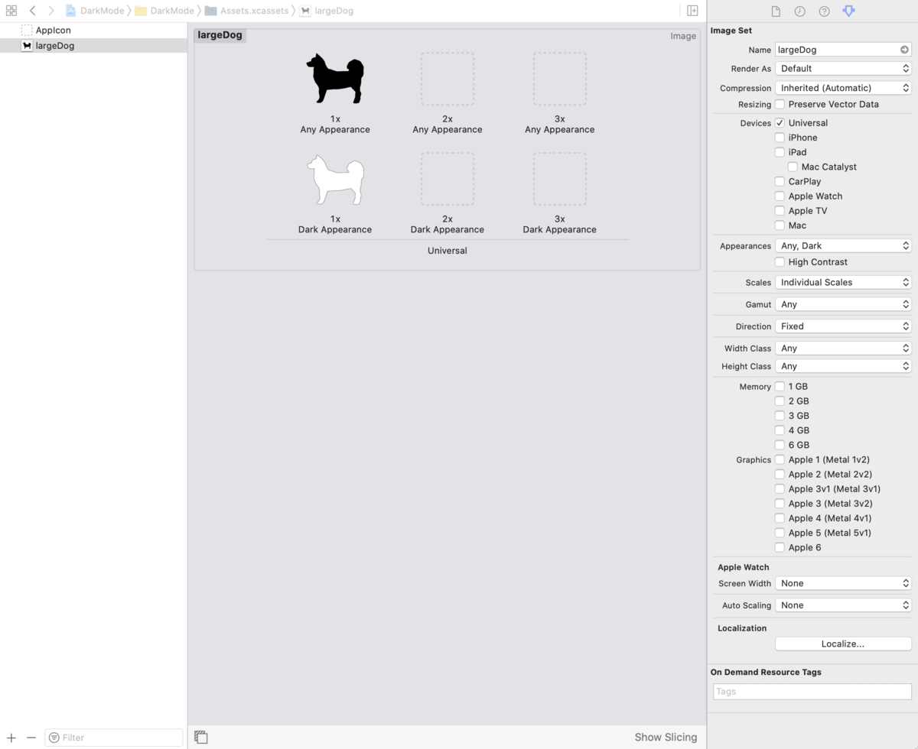Go forward with the right chevron
The image size is (918, 749).
(x=51, y=11)
